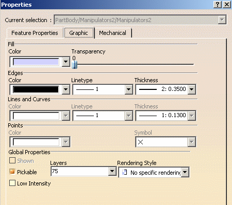Open Edges Thickness 2: 0.3500 dropdown
The width and height of the screenshot is (232, 205).
192,89
